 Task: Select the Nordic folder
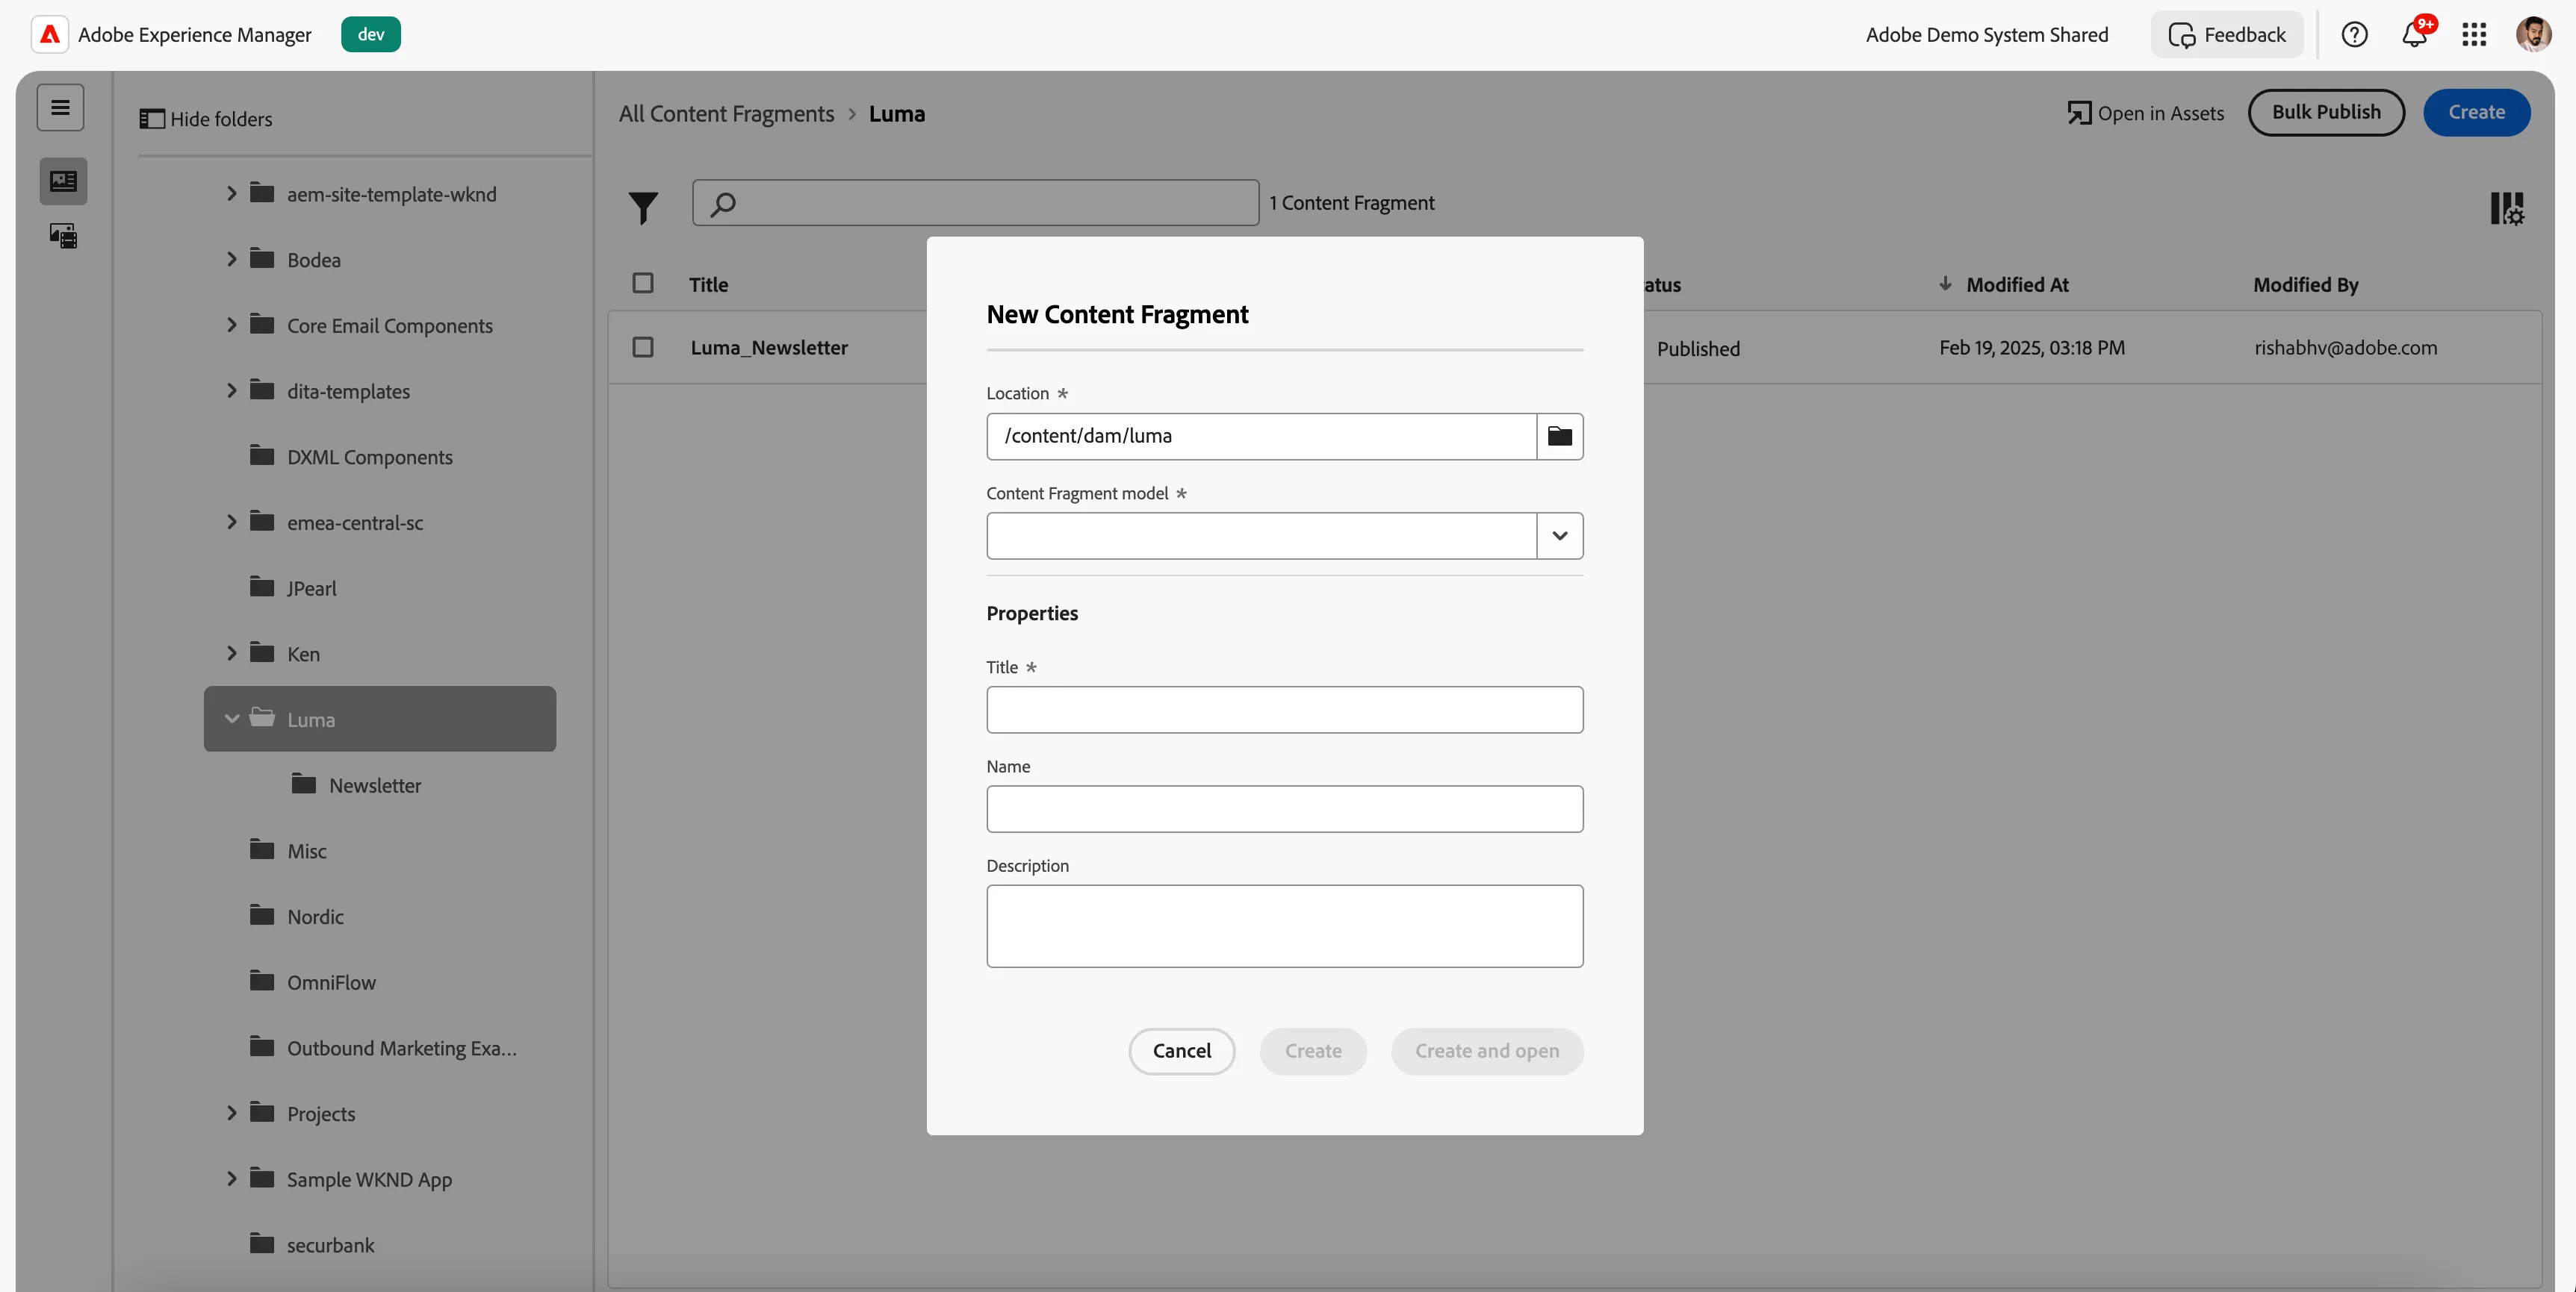pyautogui.click(x=315, y=917)
